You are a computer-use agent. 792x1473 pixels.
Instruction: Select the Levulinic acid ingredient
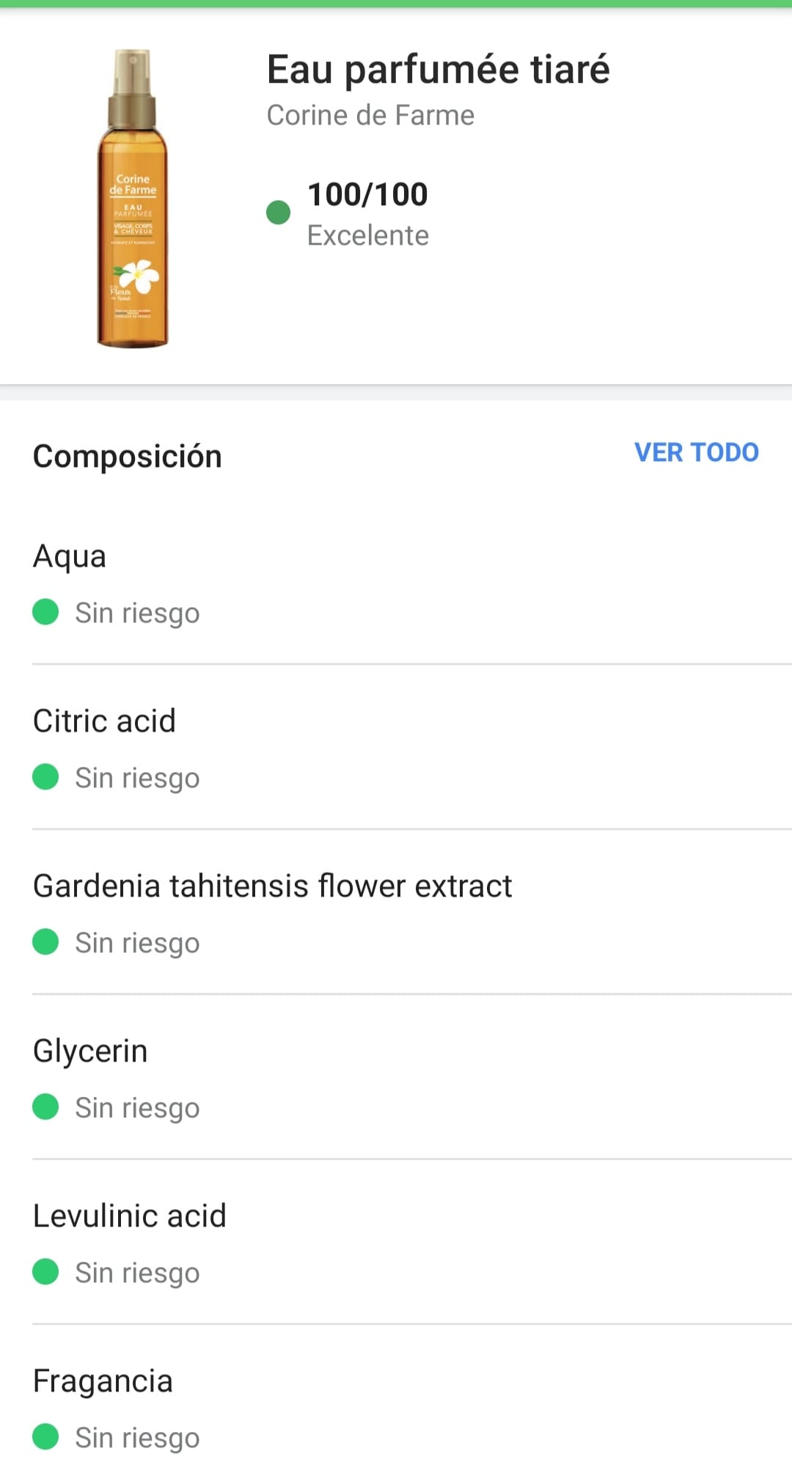pos(130,1216)
